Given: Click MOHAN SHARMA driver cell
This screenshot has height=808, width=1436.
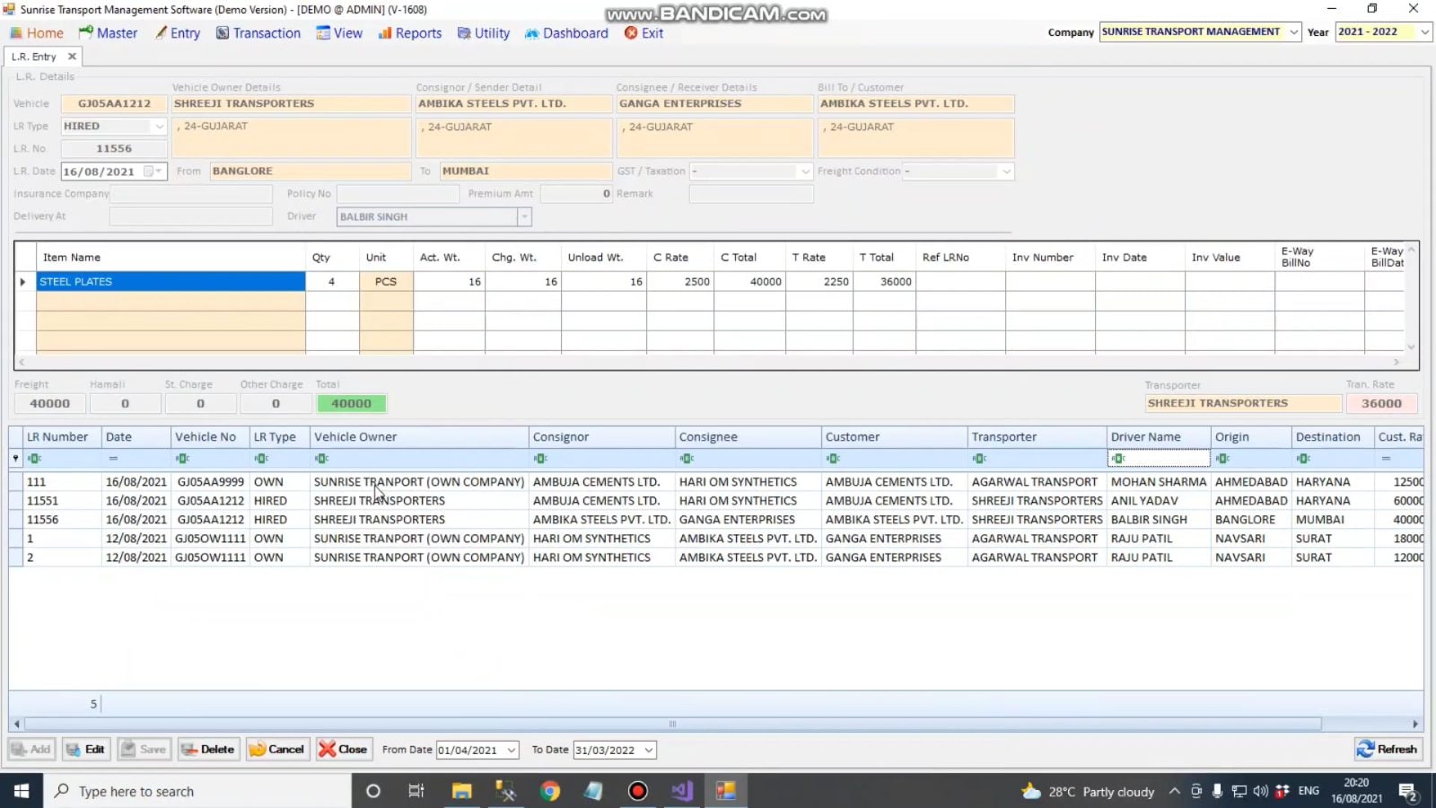Looking at the screenshot, I should 1159,482.
